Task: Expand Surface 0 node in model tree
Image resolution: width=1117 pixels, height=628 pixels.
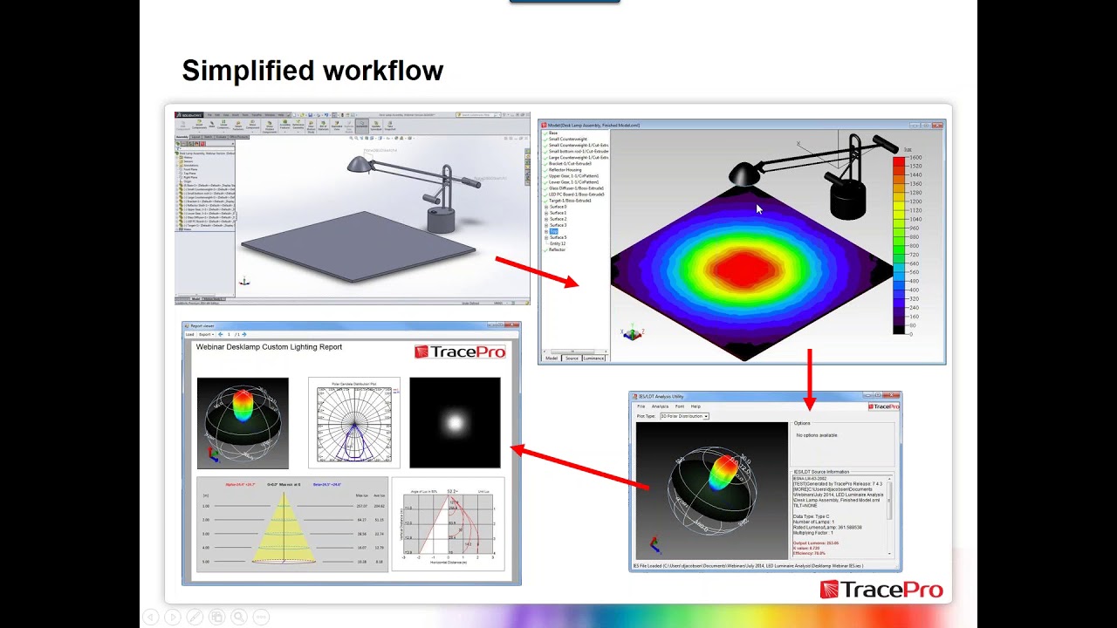Action: (546, 207)
